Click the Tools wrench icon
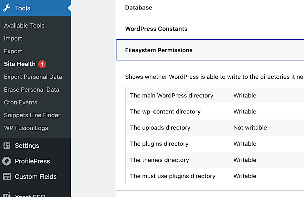304x197 pixels. 7,8
